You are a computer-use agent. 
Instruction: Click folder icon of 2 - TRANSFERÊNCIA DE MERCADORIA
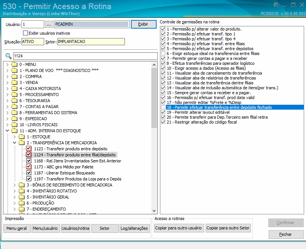[22, 143]
